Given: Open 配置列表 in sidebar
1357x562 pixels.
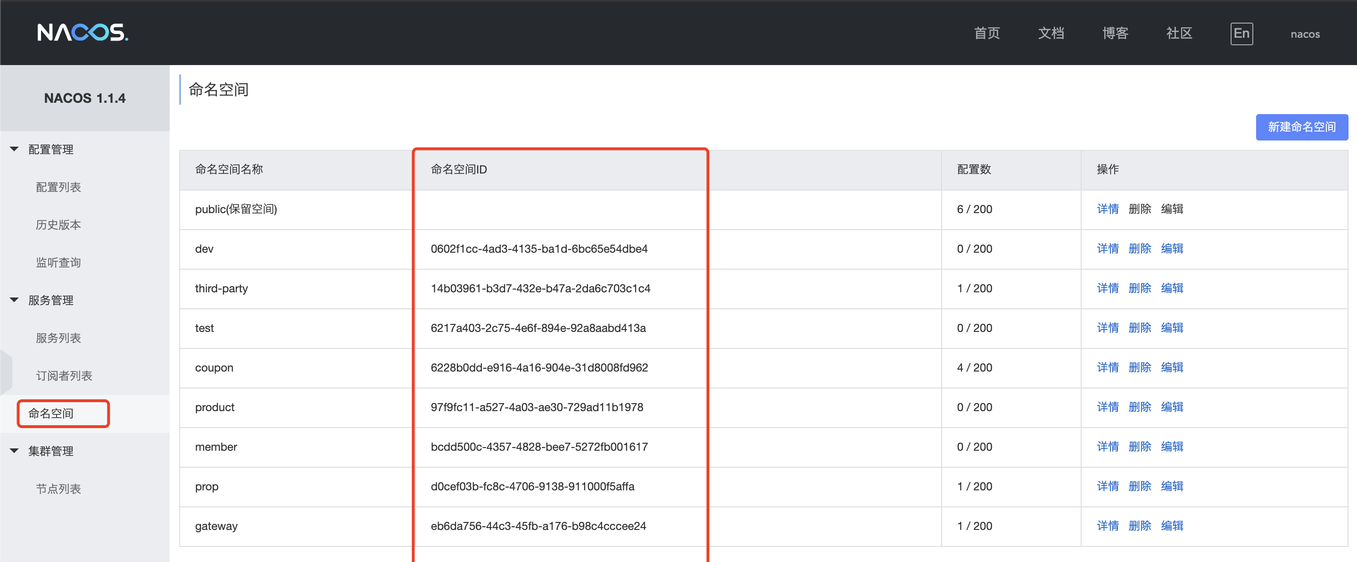Looking at the screenshot, I should click(x=58, y=187).
